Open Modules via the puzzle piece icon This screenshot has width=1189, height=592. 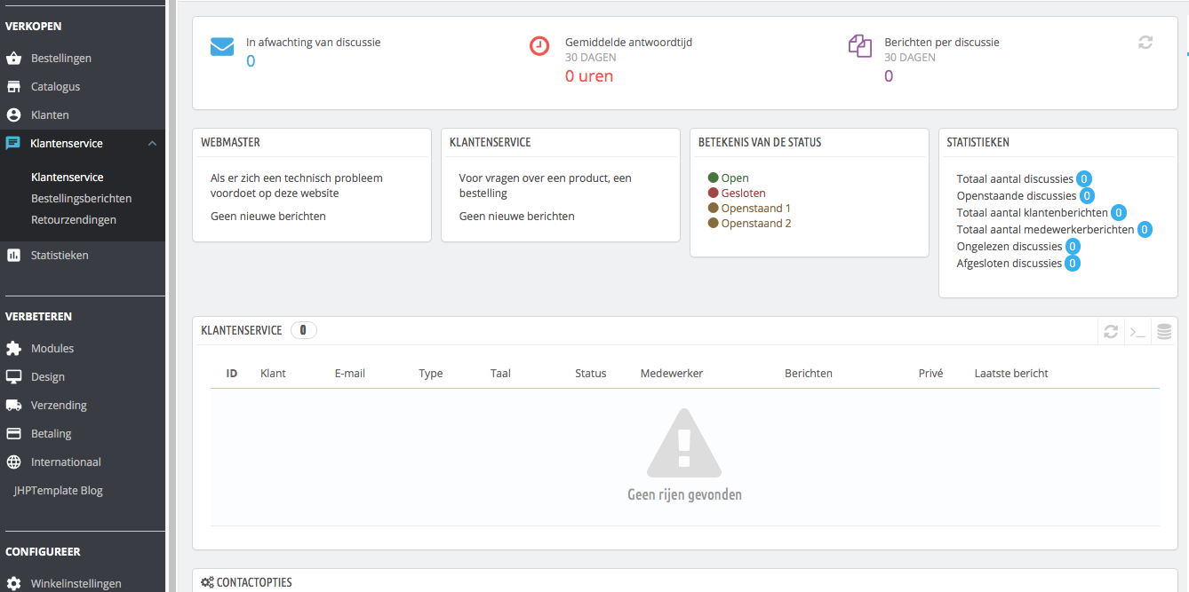[13, 349]
